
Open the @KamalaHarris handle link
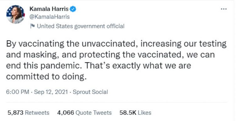[49, 17]
